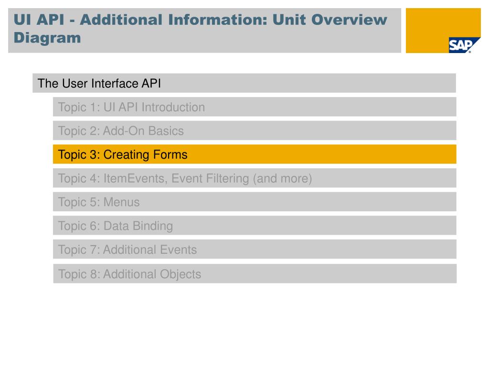489x367 pixels.
Task: Click the blank white area below Topic 8
Action: pyautogui.click(x=244, y=325)
